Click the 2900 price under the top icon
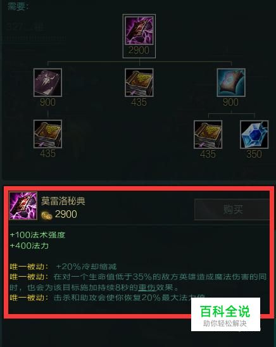The image size is (276, 347). point(139,50)
